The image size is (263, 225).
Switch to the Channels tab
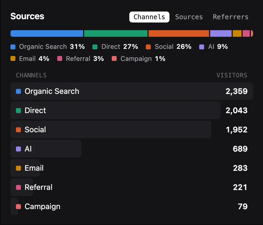149,17
